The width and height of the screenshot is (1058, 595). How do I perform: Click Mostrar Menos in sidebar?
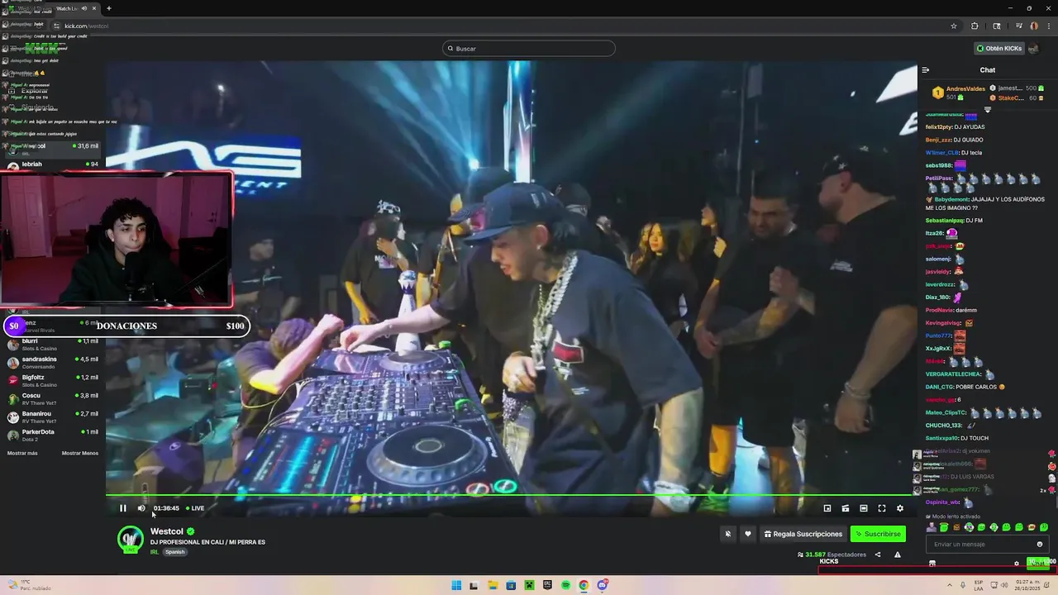80,453
